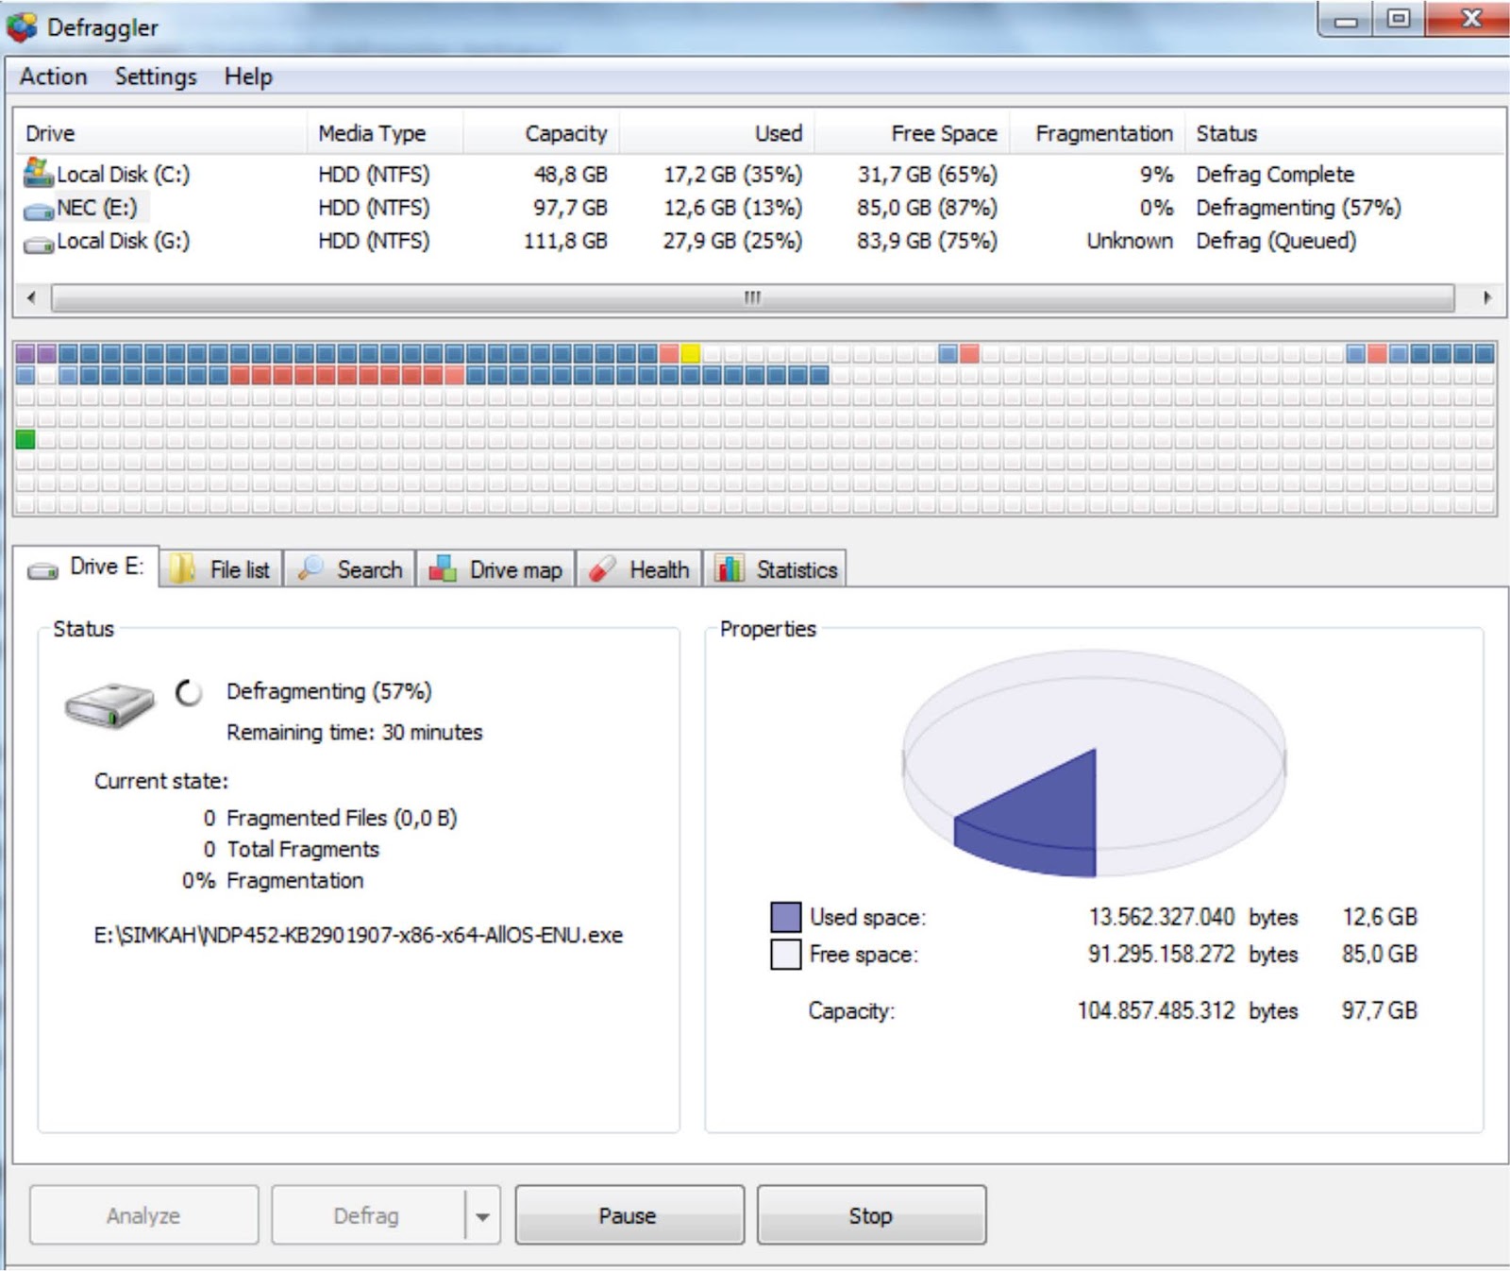Click the '83,9 GB (75%)' free space value

pos(927,241)
